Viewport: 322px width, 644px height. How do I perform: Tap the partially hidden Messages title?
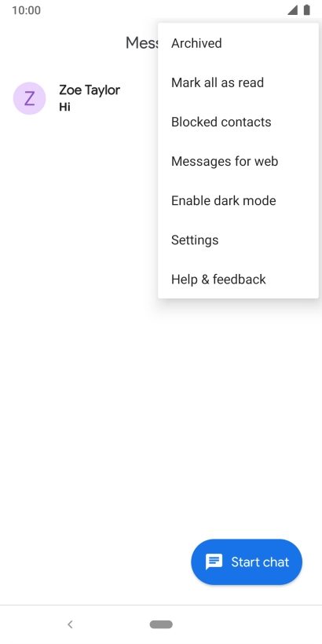coord(141,42)
